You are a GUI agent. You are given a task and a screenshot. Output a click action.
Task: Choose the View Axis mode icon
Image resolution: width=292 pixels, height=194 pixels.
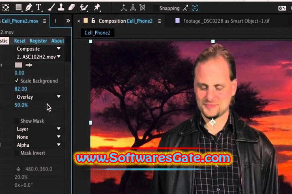tap(142, 8)
